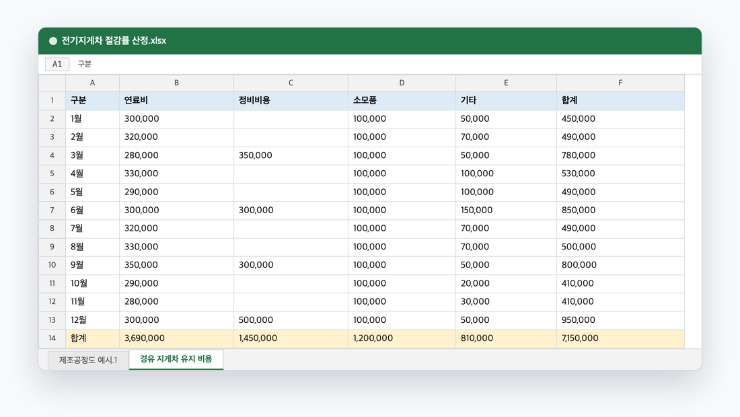The image size is (740, 417).
Task: Click the window title 전기지게차 절감률 산정.xlsx
Action: click(114, 41)
